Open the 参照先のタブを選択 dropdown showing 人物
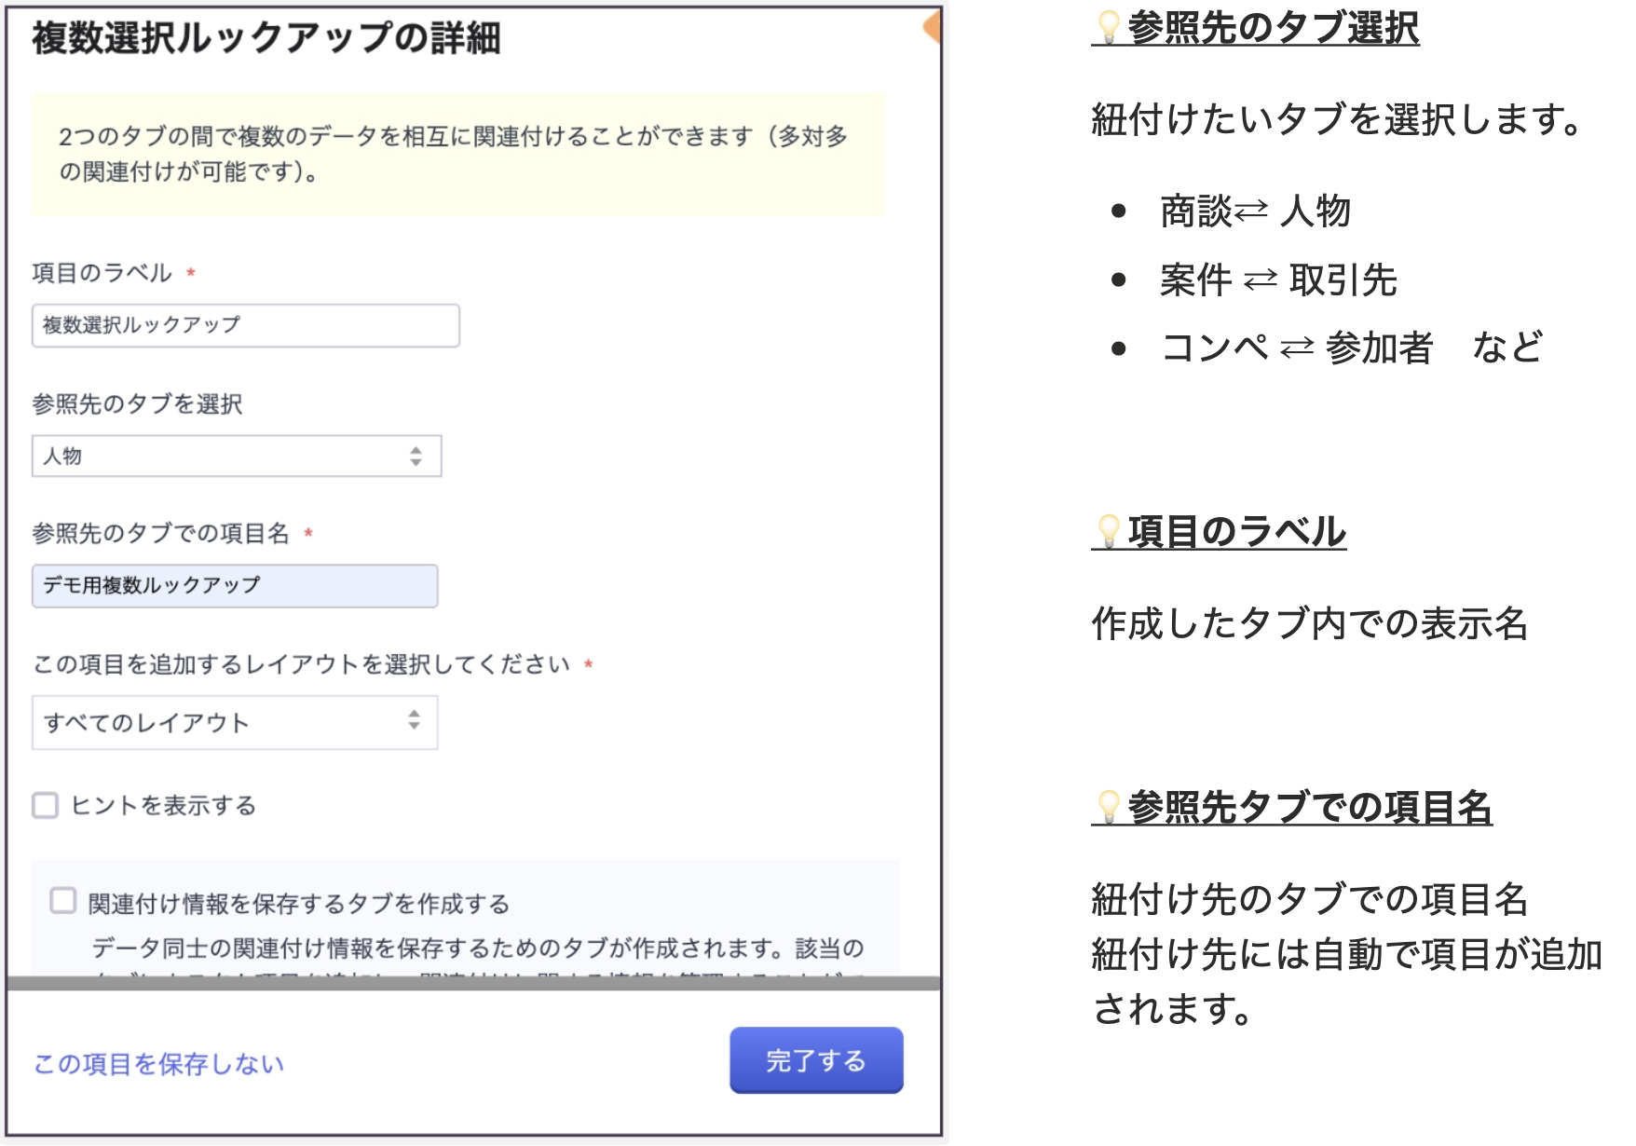 237,456
